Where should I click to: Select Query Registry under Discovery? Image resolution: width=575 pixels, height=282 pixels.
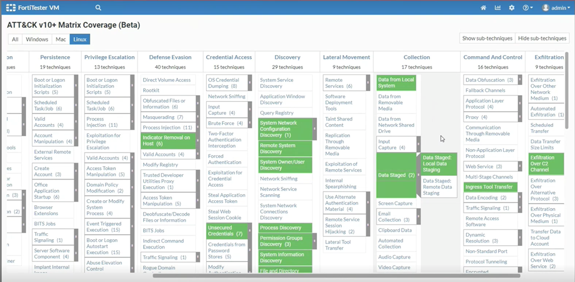(x=285, y=113)
